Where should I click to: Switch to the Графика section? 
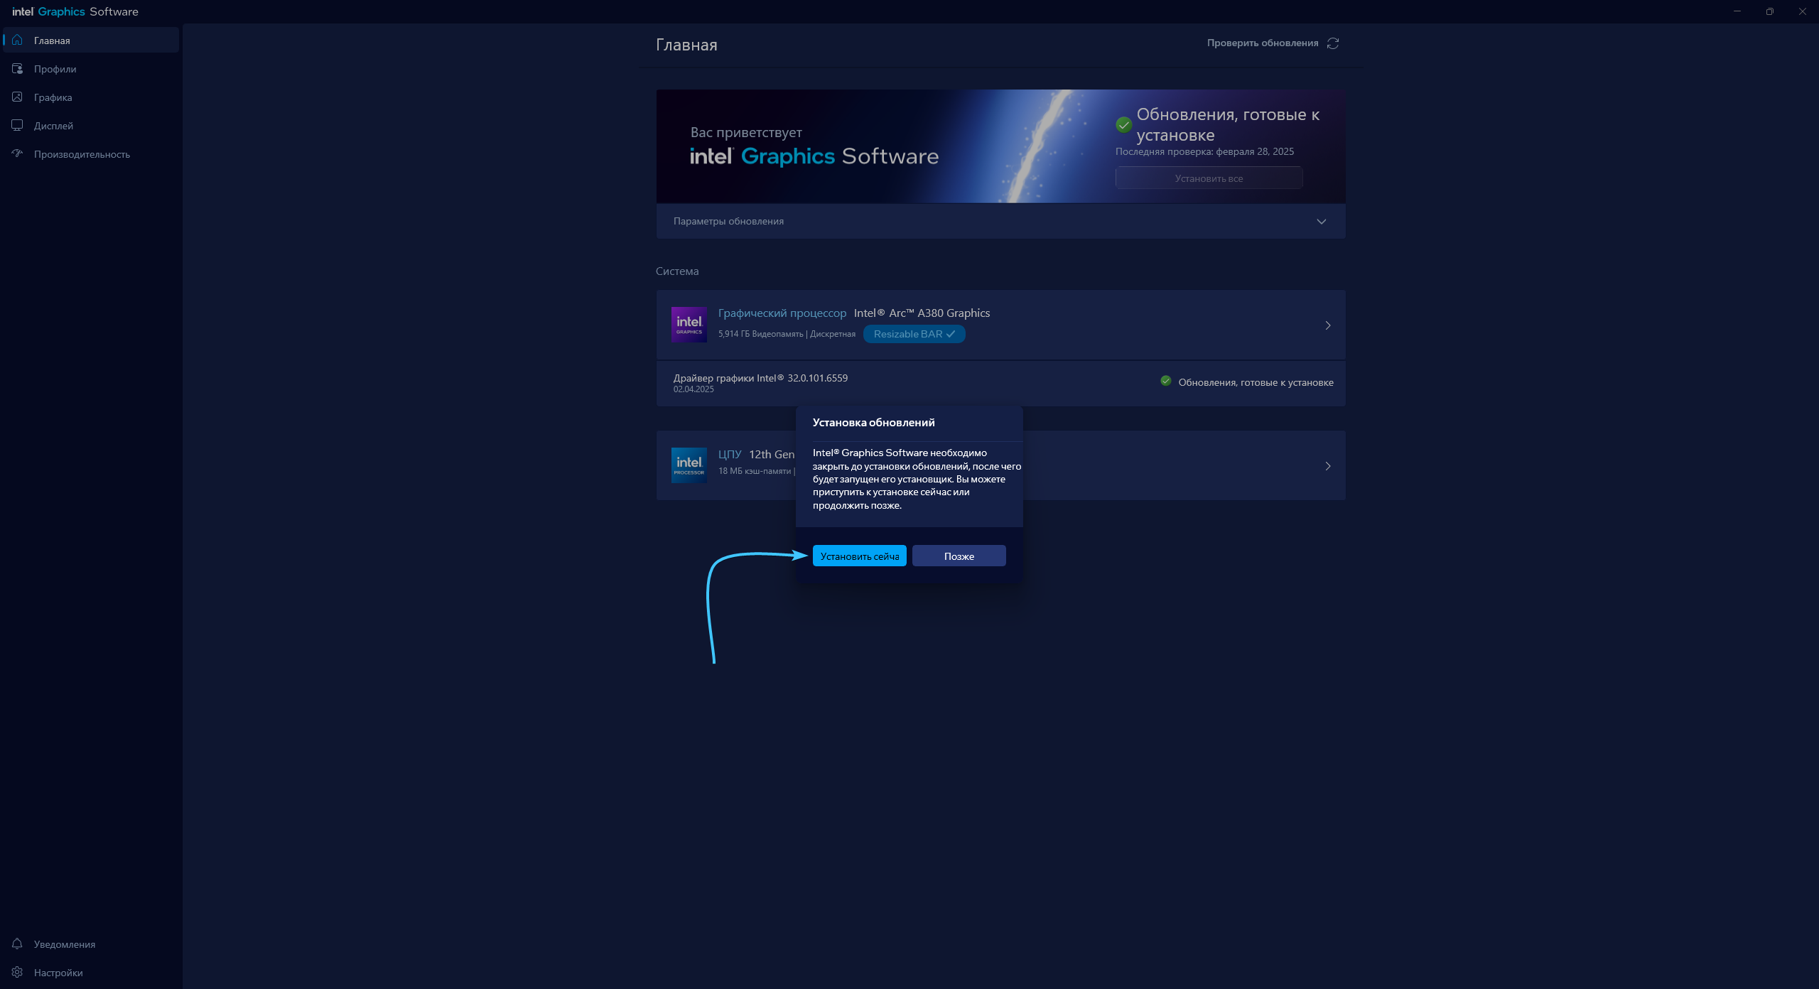(91, 97)
